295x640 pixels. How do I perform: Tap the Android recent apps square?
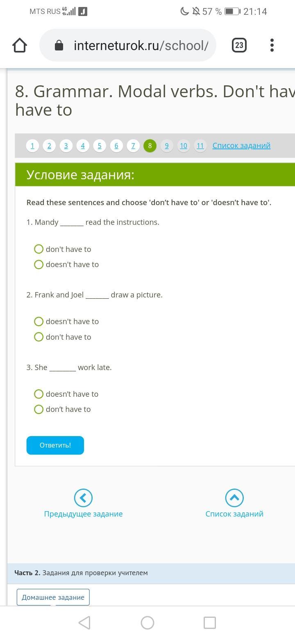(x=210, y=623)
